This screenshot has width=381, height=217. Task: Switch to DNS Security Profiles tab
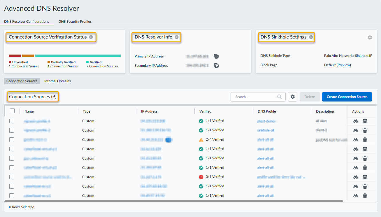pos(75,22)
